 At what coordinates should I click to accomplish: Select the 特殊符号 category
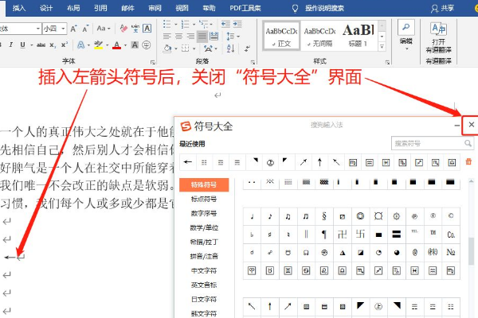coord(204,184)
